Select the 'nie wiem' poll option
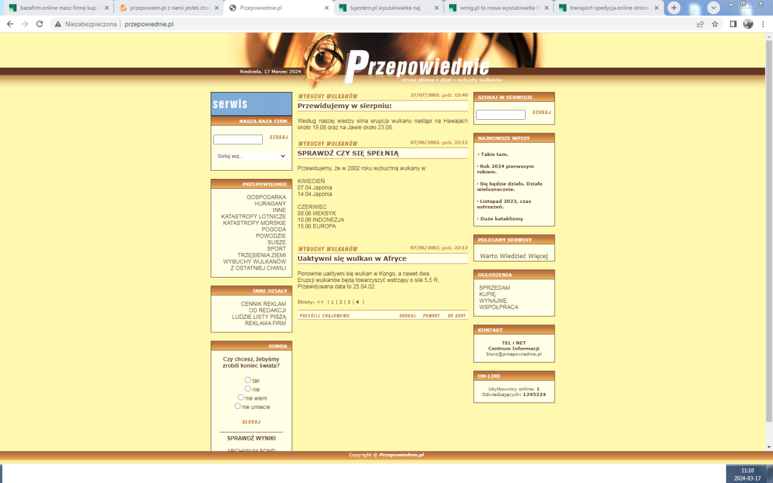Screen dimensions: 773x483 point(241,397)
